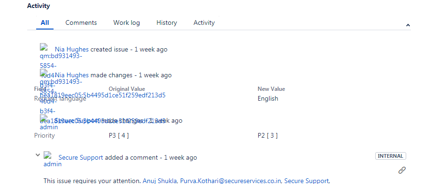448x184 pixels.
Task: Click the Activity section heading
Action: pos(39,6)
